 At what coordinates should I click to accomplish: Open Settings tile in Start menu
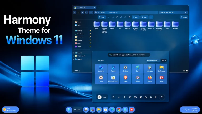(x=125, y=69)
